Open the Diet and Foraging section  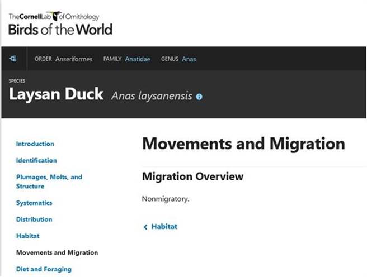tap(44, 269)
